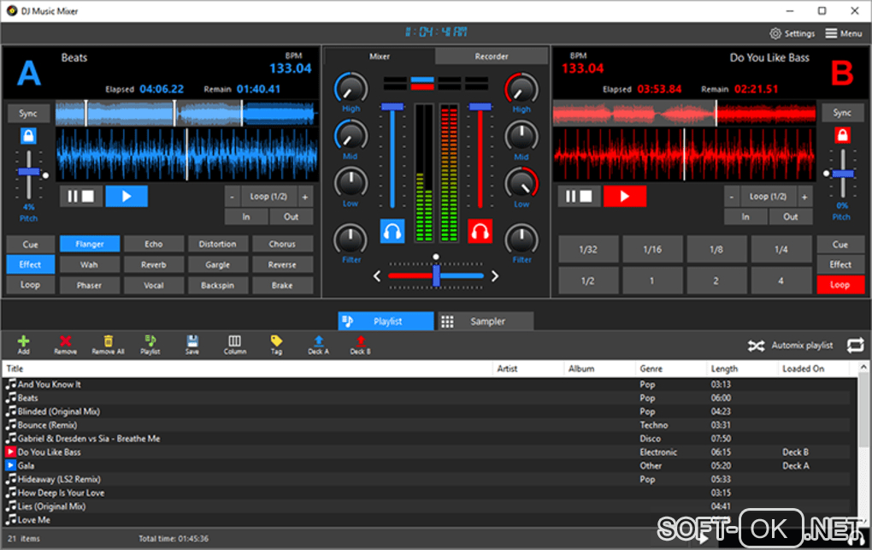Click the red Remove track icon
This screenshot has width=872, height=550.
(65, 342)
